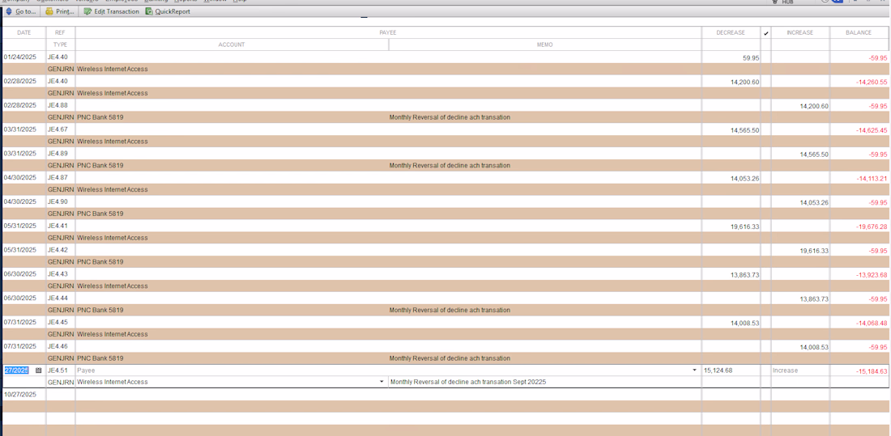Image resolution: width=891 pixels, height=436 pixels.
Task: Click the DECREASE column header
Action: pos(731,33)
